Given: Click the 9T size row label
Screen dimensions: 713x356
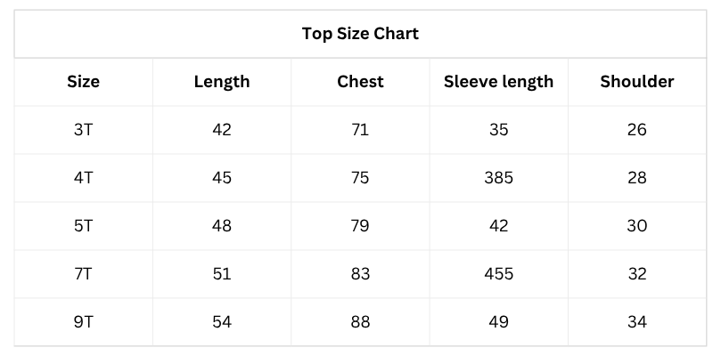Looking at the screenshot, I should pos(83,322).
